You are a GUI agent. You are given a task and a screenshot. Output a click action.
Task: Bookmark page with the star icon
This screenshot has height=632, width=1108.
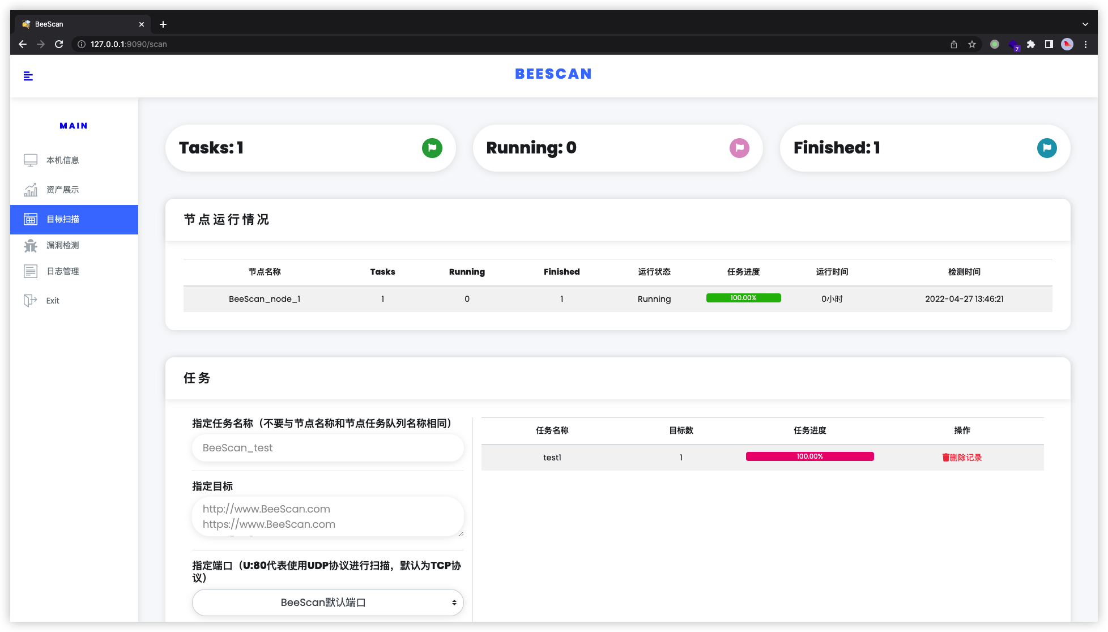pos(972,44)
